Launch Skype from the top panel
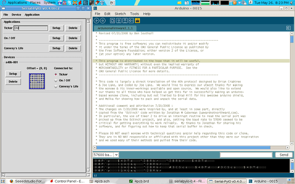The image size is (295, 184). point(70,3)
